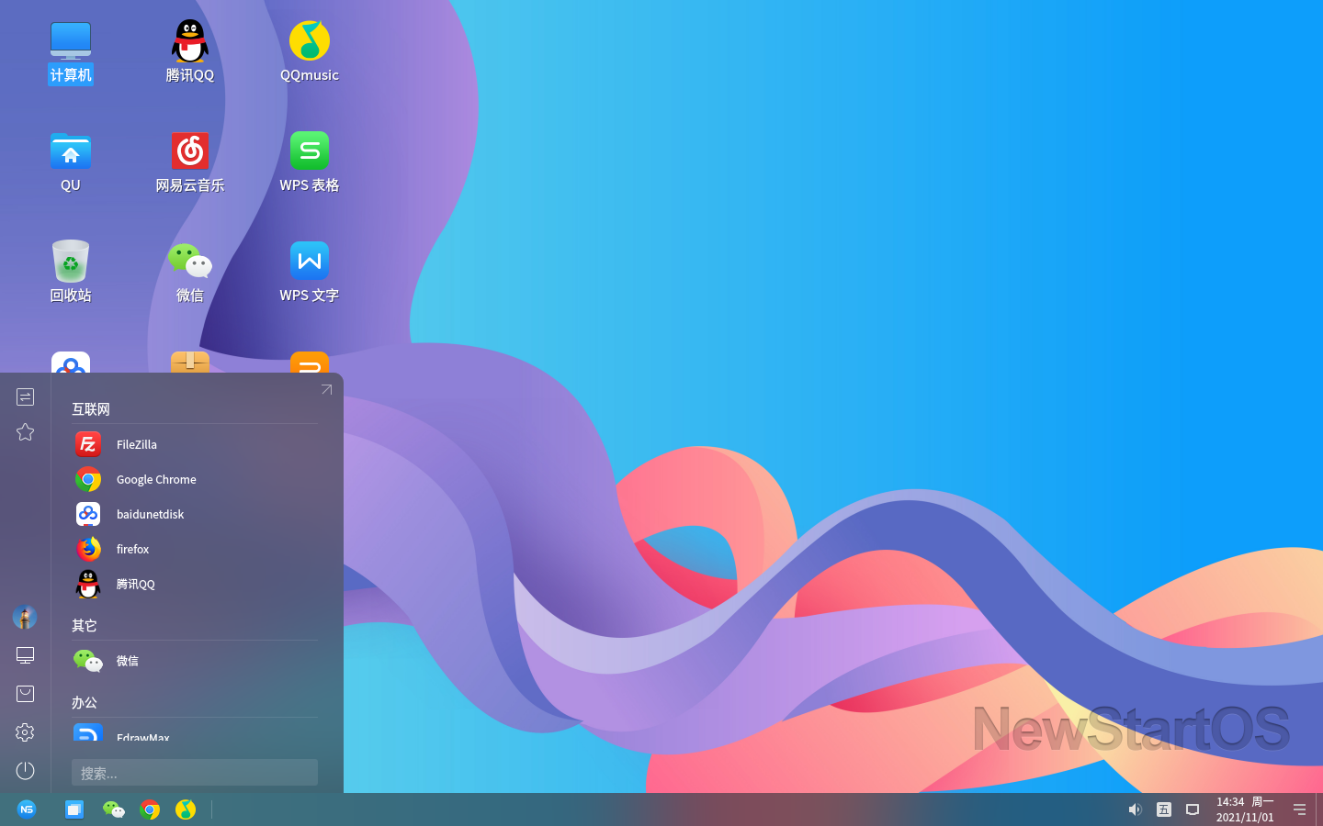The image size is (1323, 826).
Task: Open the QQmusic desktop shortcut
Action: pos(310,52)
